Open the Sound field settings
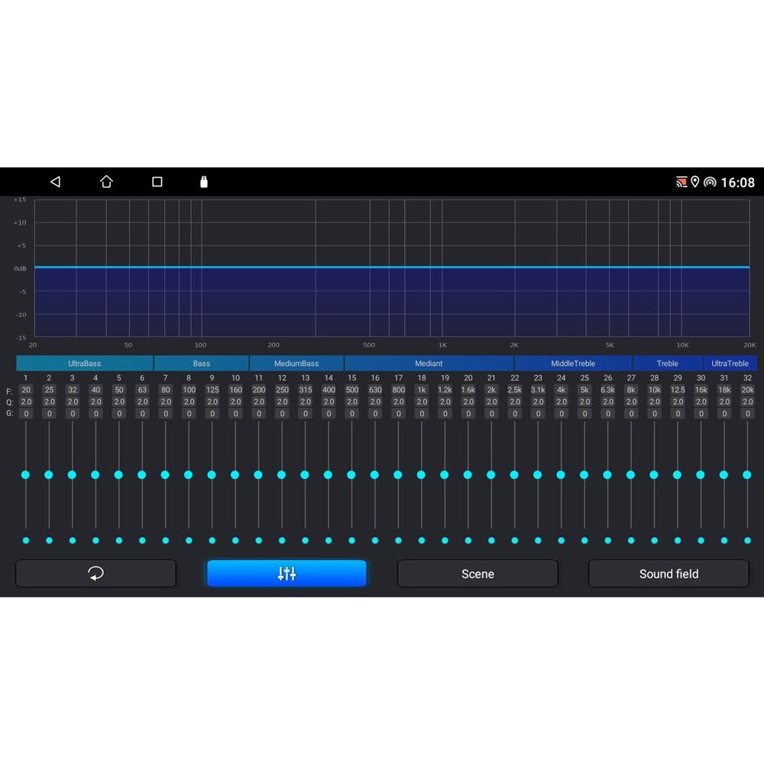Image resolution: width=764 pixels, height=764 pixels. (668, 573)
